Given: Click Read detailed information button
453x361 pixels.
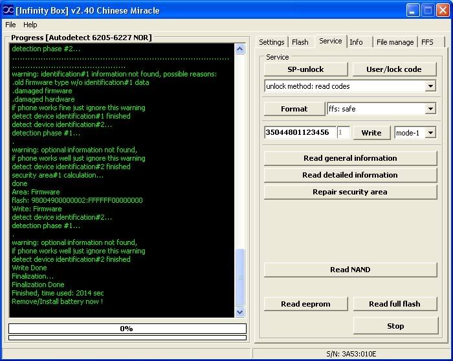Looking at the screenshot, I should coord(350,175).
